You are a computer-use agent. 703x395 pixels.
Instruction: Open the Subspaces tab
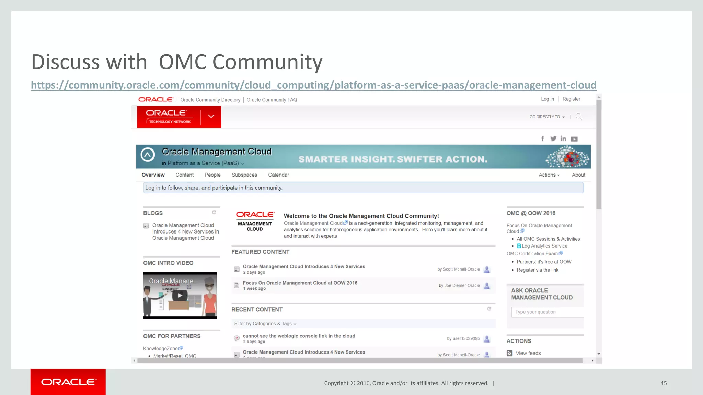coord(244,175)
